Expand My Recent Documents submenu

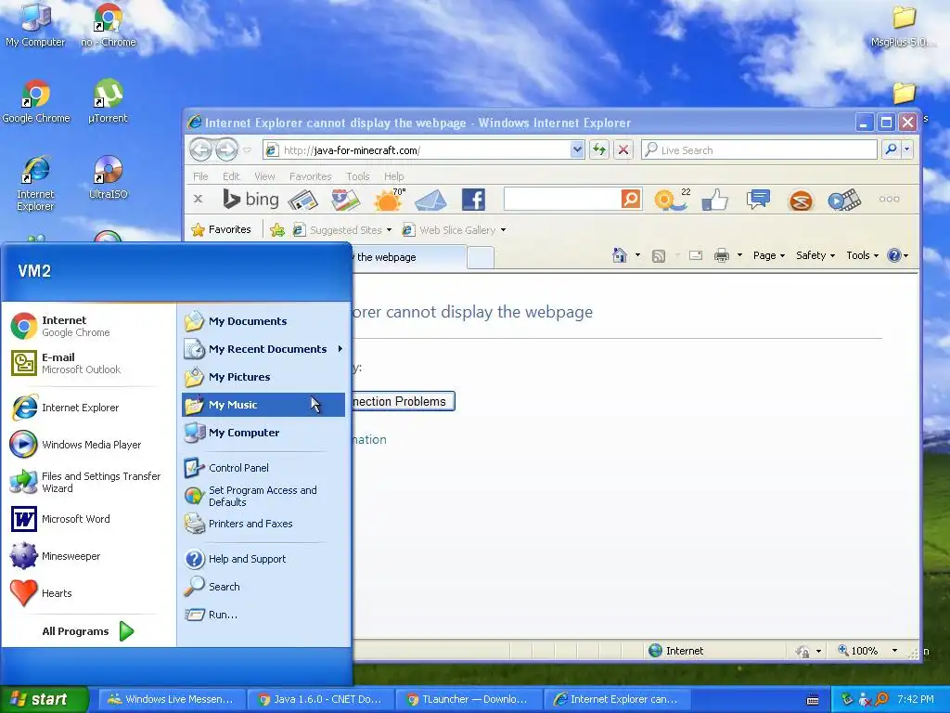[x=263, y=349]
